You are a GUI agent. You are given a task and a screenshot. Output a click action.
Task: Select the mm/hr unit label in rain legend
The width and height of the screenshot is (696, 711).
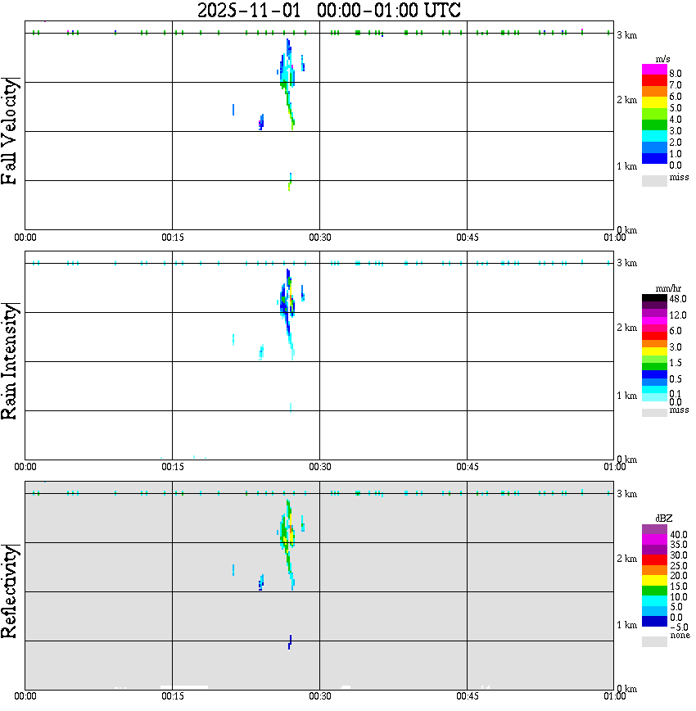pos(668,288)
